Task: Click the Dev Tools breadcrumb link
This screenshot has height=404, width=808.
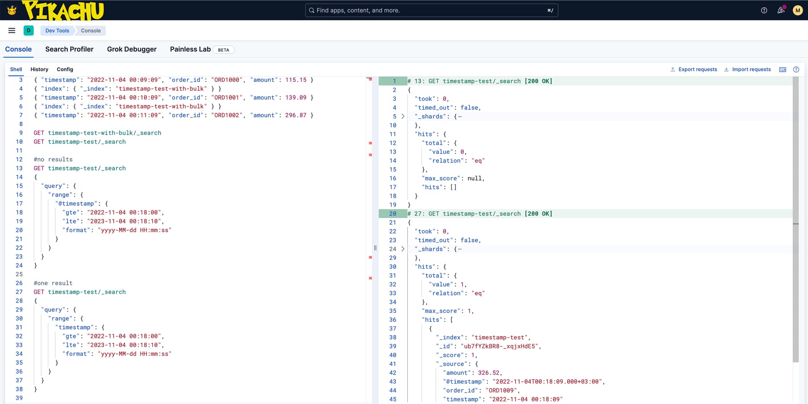Action: [57, 31]
